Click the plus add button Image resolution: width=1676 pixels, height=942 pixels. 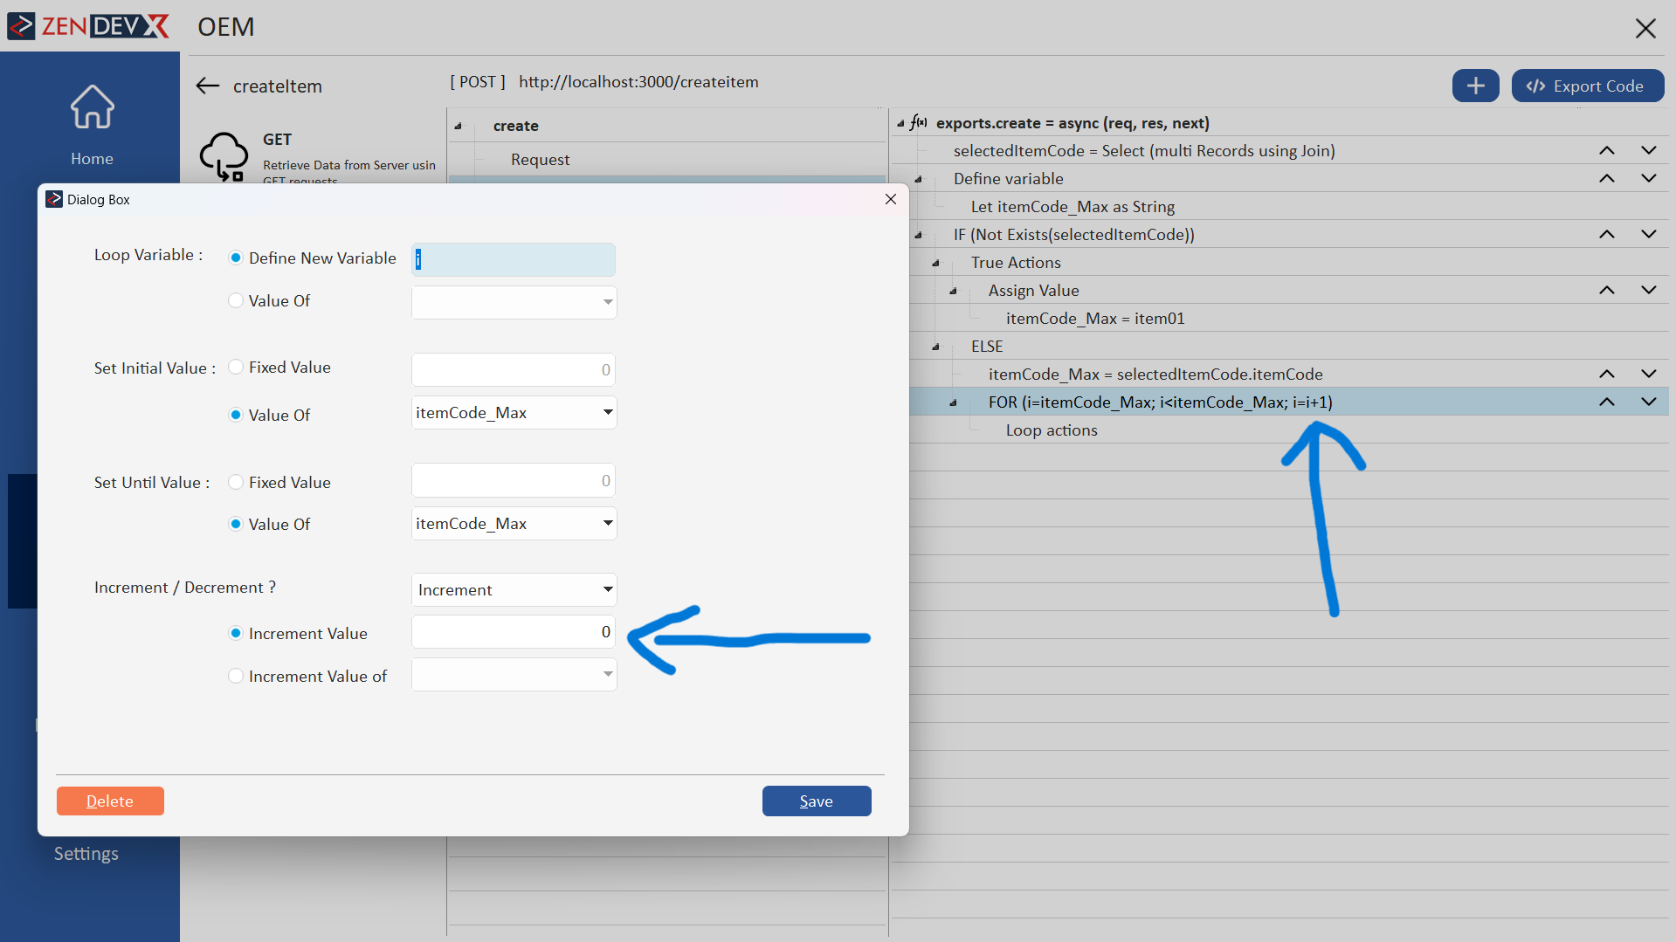pos(1475,86)
